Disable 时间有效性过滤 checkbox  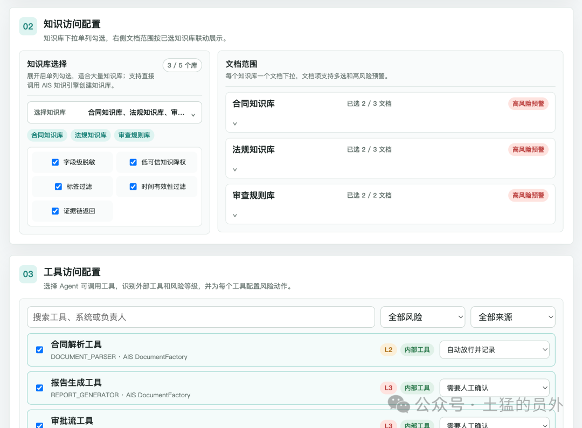coord(133,187)
